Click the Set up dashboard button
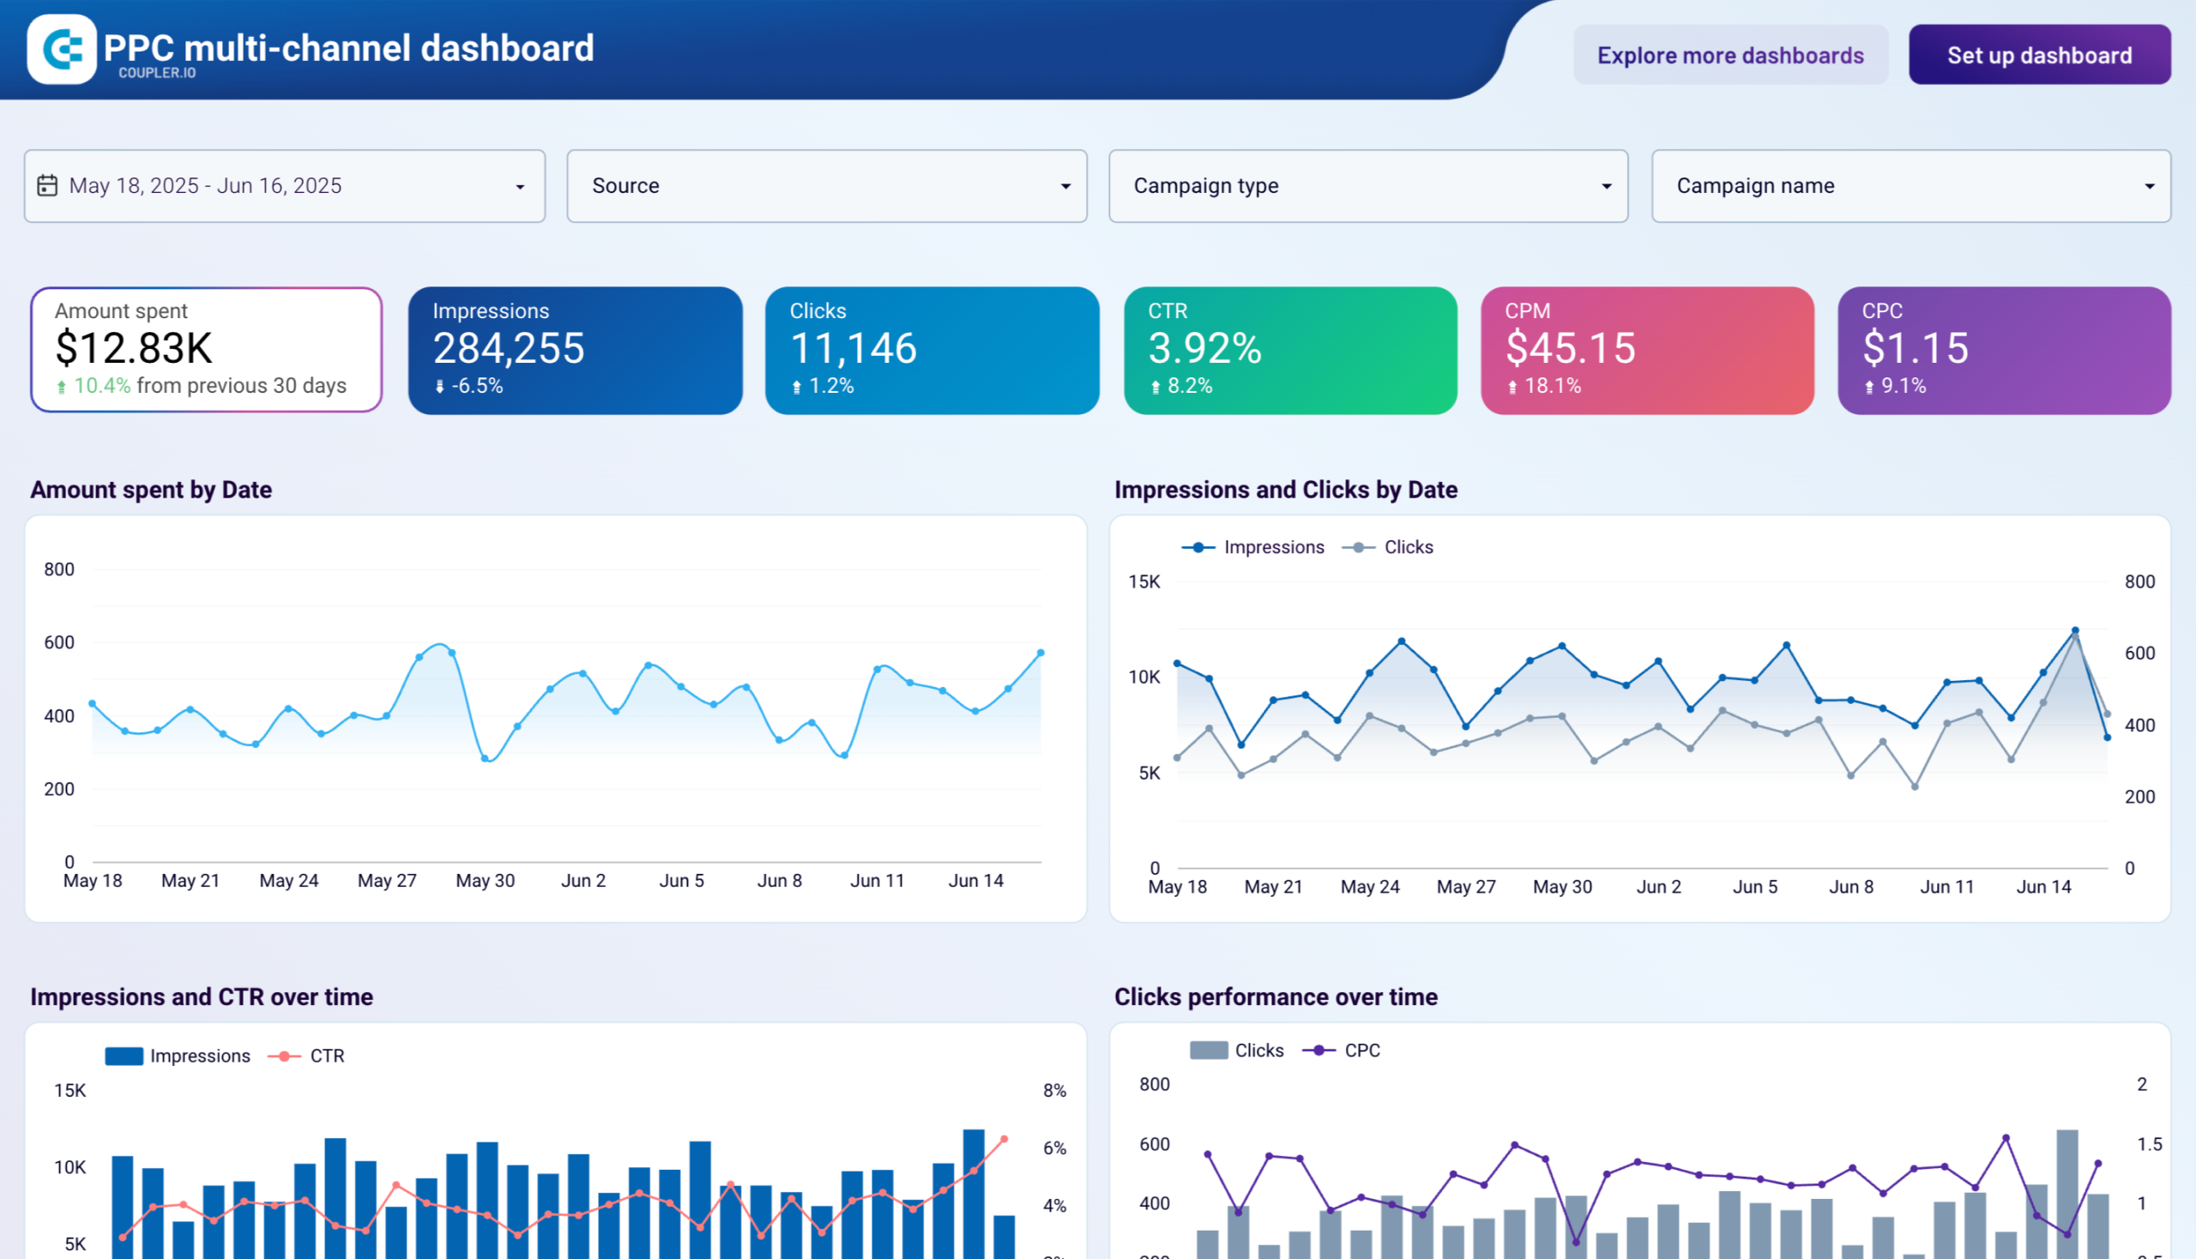This screenshot has height=1259, width=2196. tap(2040, 55)
